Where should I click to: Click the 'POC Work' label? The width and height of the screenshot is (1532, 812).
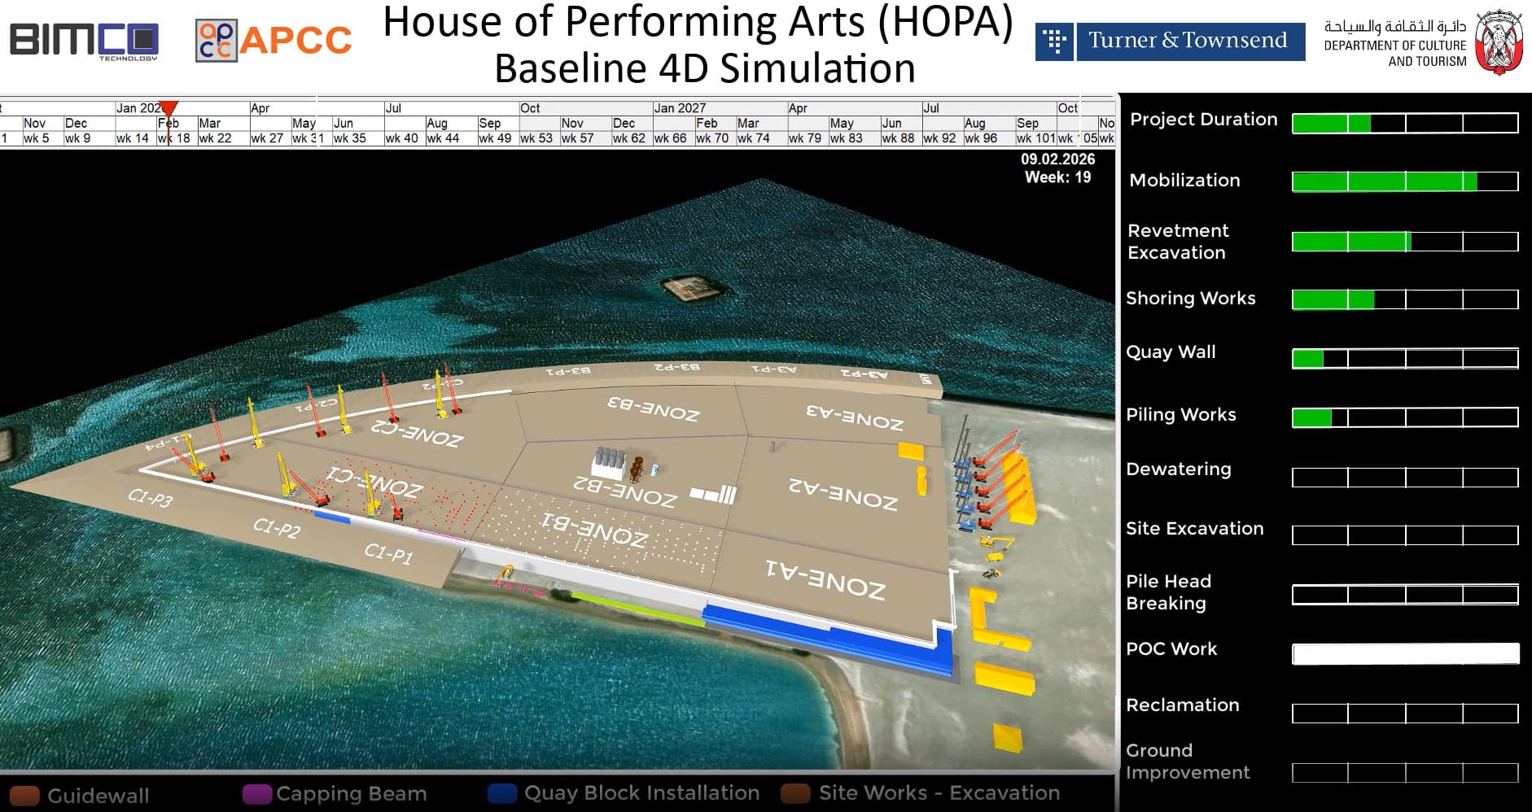point(1171,649)
